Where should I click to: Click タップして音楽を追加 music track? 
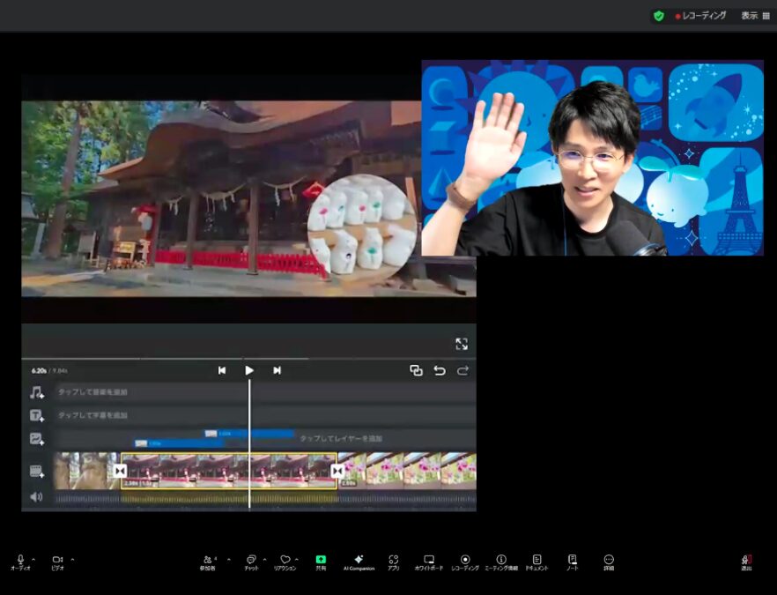click(x=92, y=392)
